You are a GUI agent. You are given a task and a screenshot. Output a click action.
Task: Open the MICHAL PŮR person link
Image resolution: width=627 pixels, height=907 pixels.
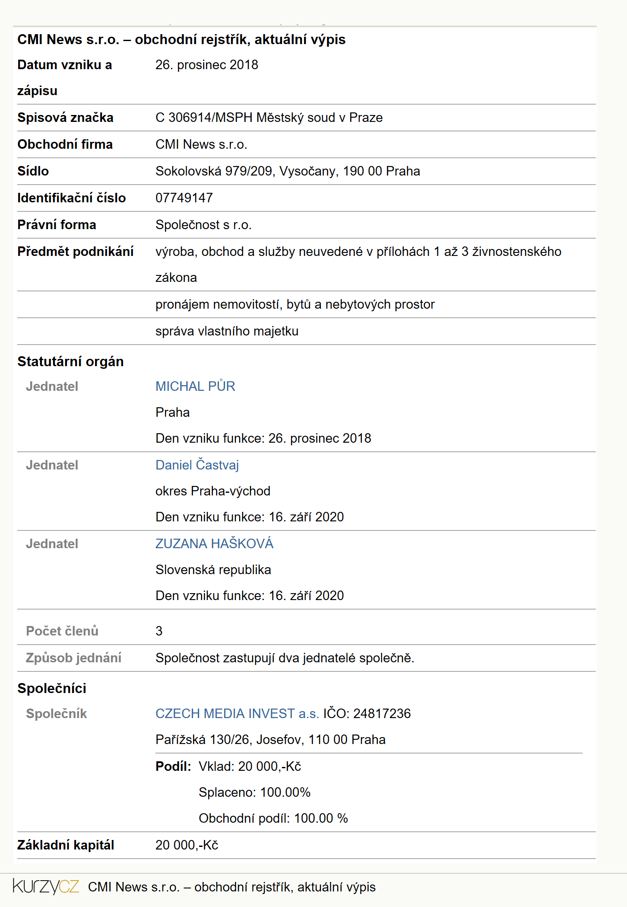(x=195, y=386)
